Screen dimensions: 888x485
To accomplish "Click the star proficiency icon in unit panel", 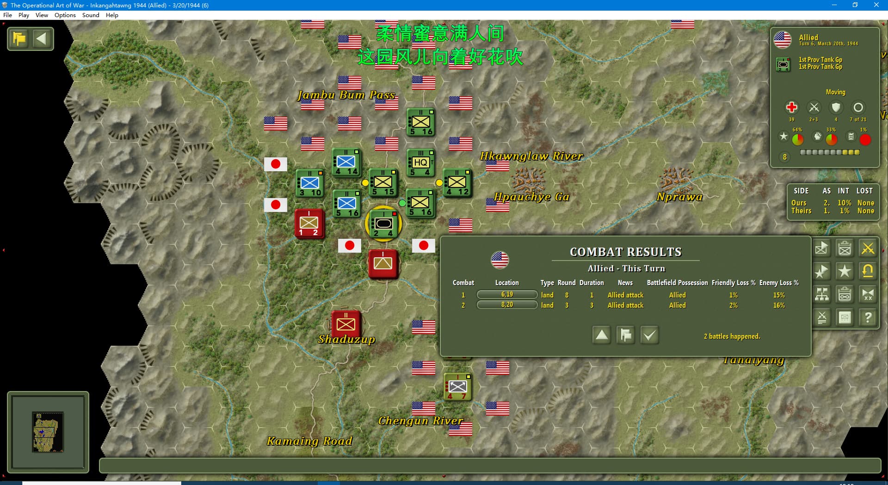I will coord(783,136).
